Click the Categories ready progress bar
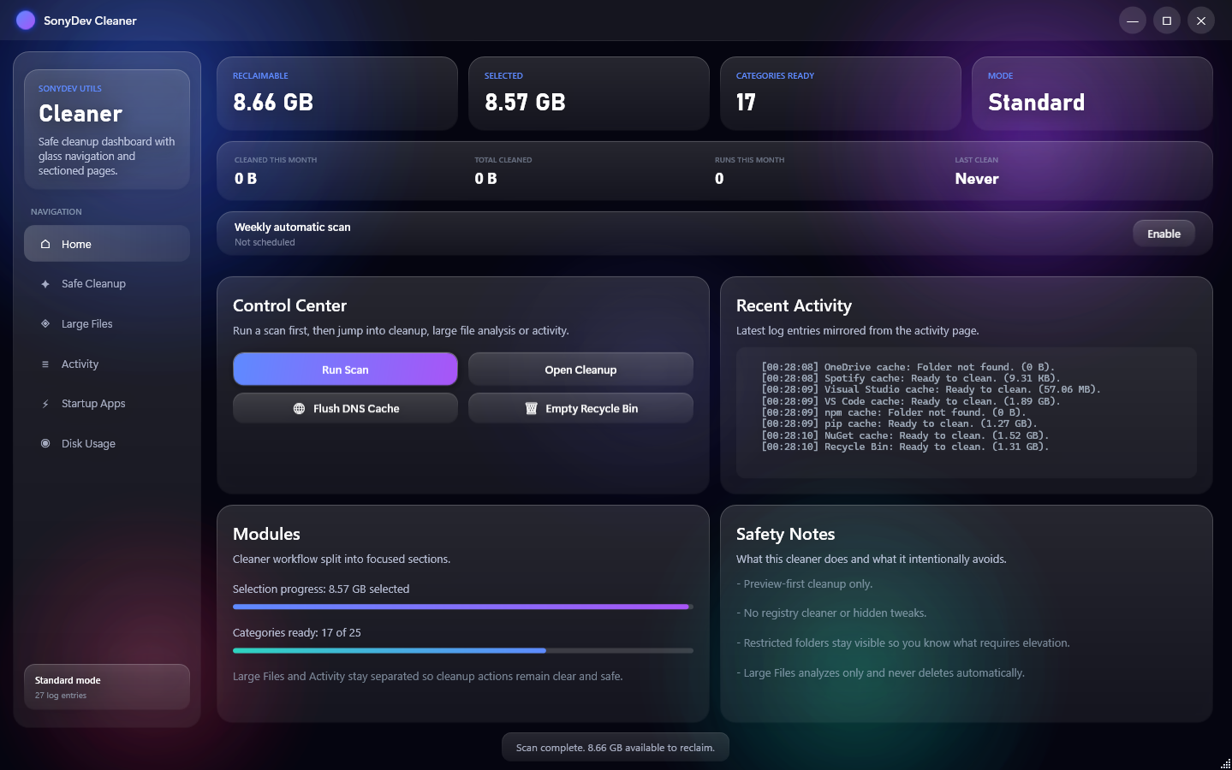The height and width of the screenshot is (770, 1232). [463, 650]
